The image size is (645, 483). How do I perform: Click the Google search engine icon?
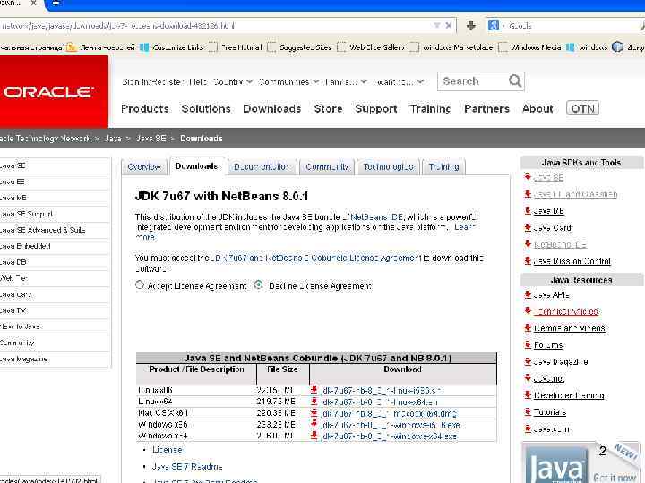tap(494, 25)
